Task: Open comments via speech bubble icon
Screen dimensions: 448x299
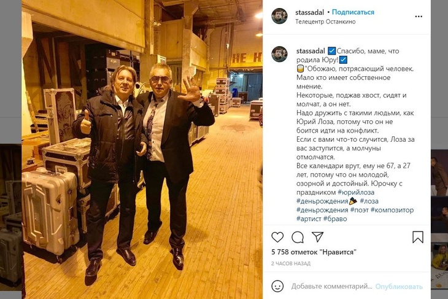Action: pyautogui.click(x=298, y=237)
